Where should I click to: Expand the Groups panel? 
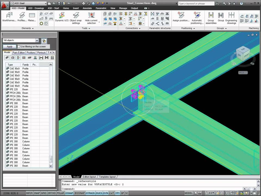[222, 28]
